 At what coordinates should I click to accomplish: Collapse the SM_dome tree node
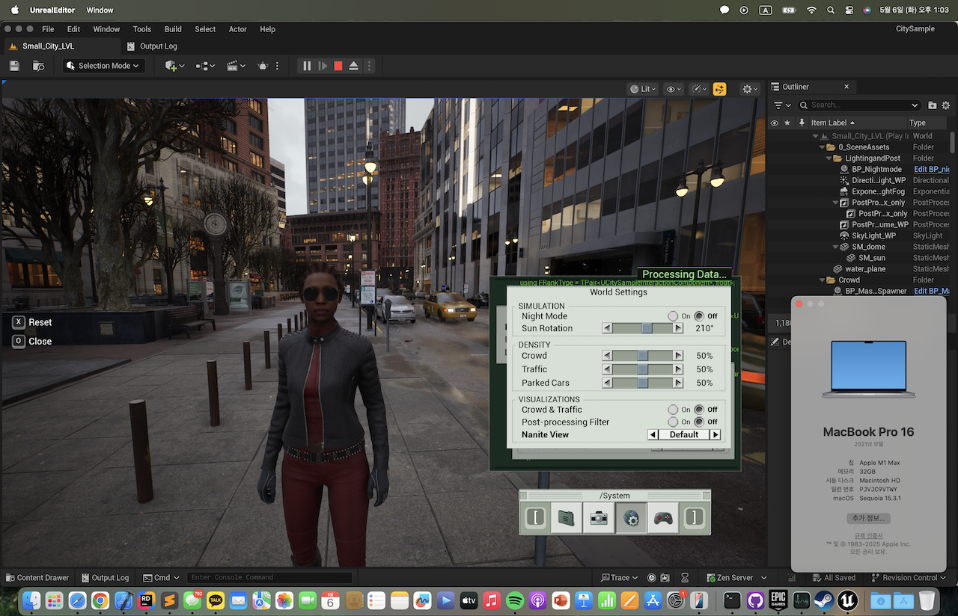coord(835,247)
